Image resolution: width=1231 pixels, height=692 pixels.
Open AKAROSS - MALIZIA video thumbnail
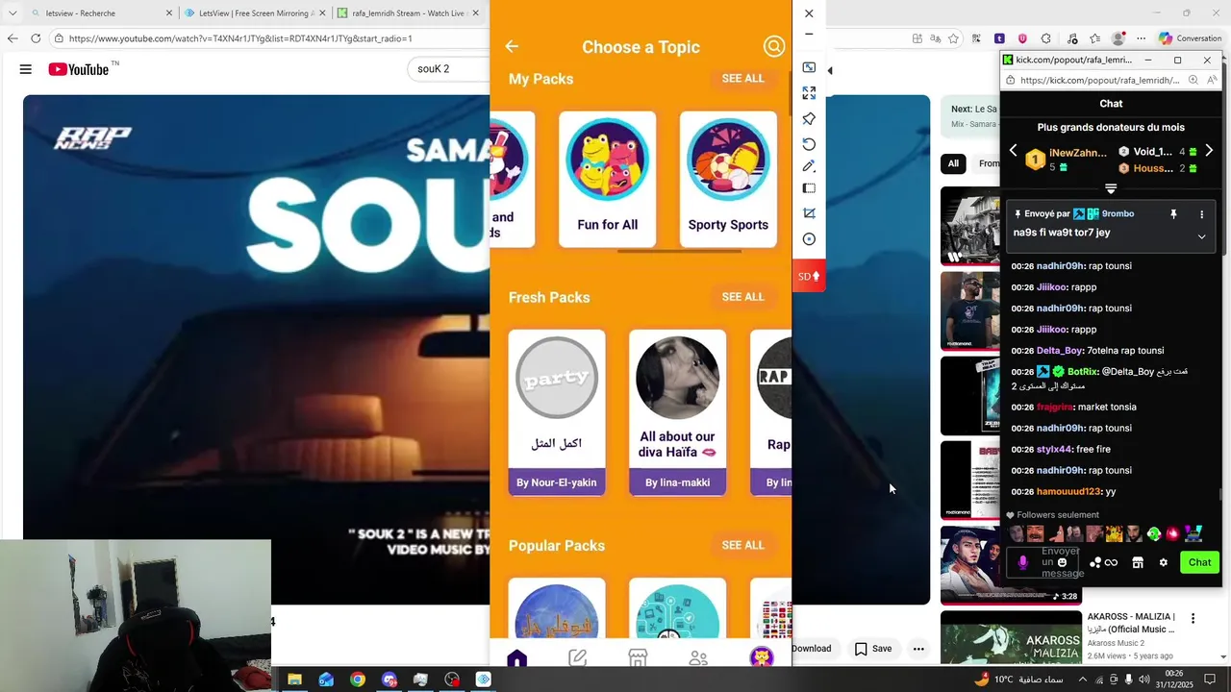[x=1011, y=637]
